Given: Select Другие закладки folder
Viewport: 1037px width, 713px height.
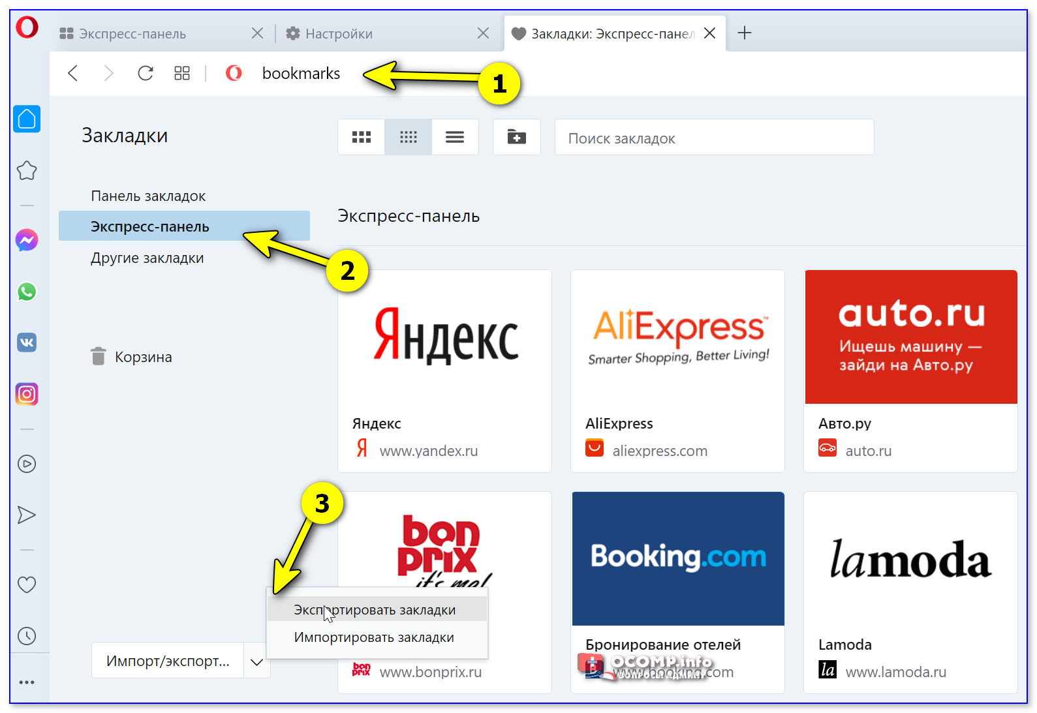Looking at the screenshot, I should (x=147, y=258).
